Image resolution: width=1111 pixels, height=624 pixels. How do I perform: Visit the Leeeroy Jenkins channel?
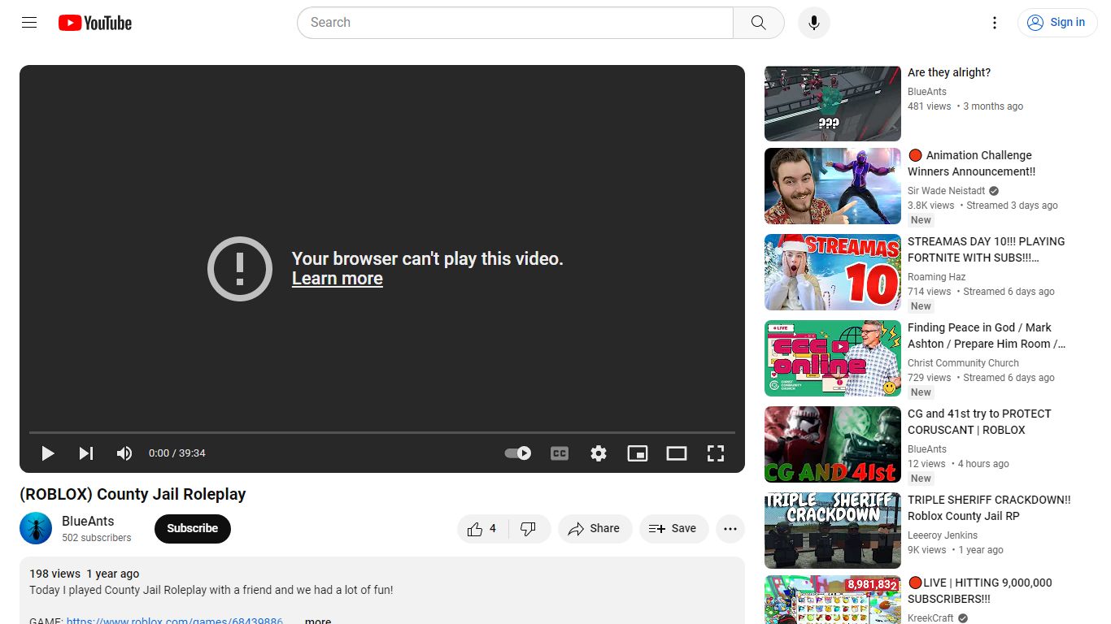tap(943, 535)
